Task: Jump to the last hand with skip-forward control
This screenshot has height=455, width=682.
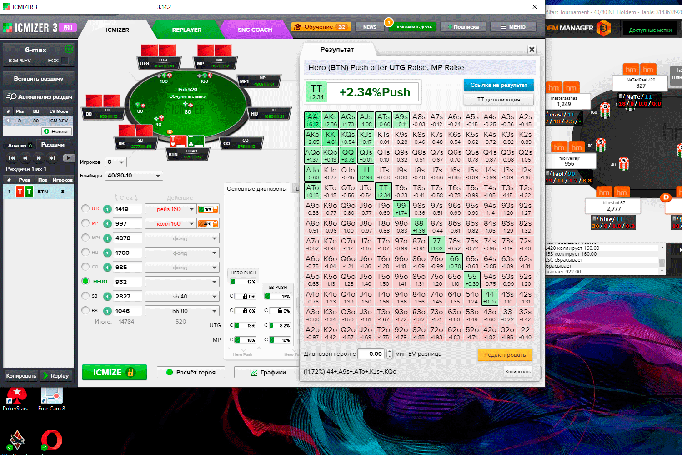Action: [53, 158]
